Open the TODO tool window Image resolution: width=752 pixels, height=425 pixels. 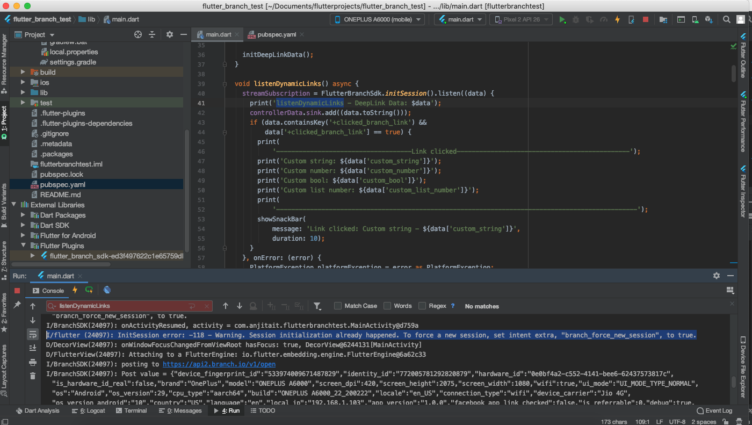[262, 410]
